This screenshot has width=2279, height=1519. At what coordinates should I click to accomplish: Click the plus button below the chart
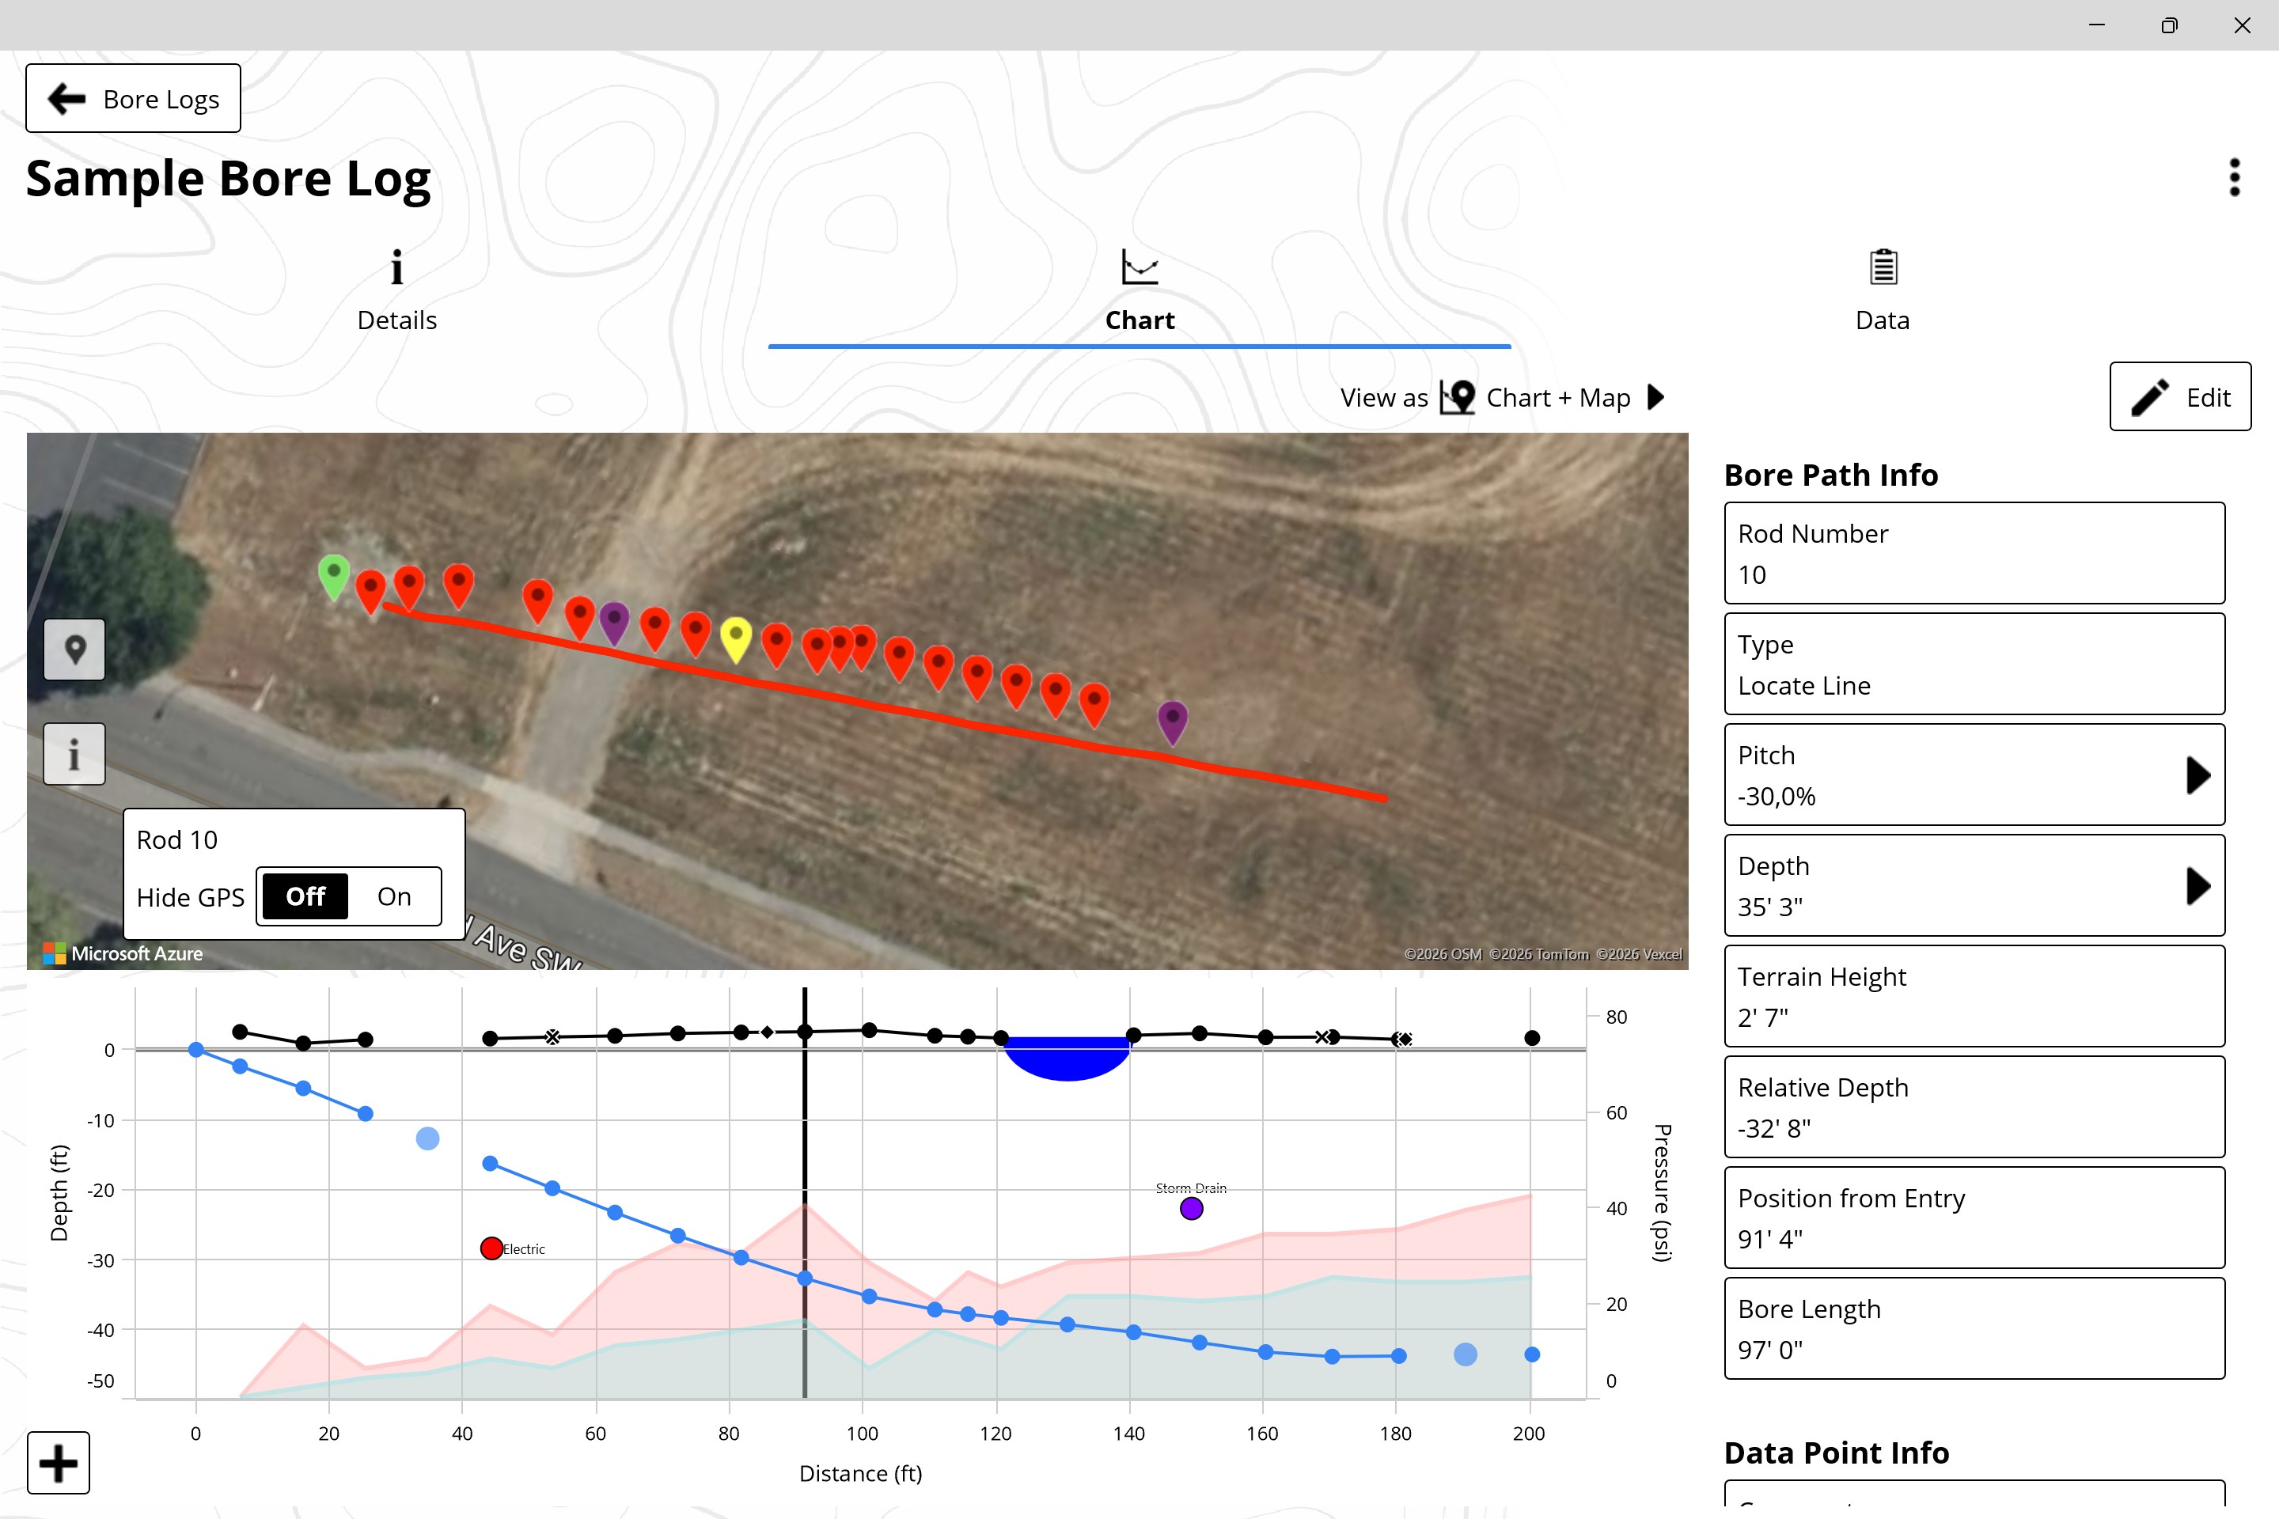58,1463
